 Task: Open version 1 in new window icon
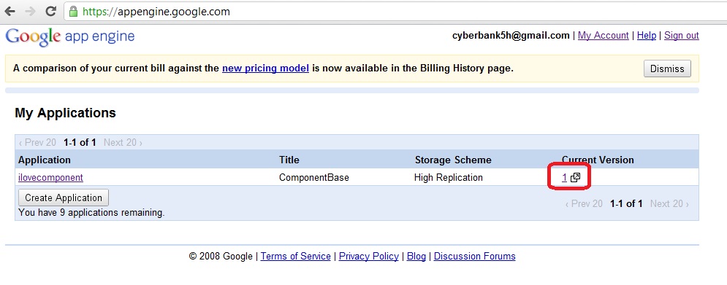point(575,177)
